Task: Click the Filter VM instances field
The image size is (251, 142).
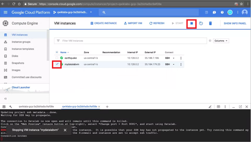Action: tap(130, 41)
